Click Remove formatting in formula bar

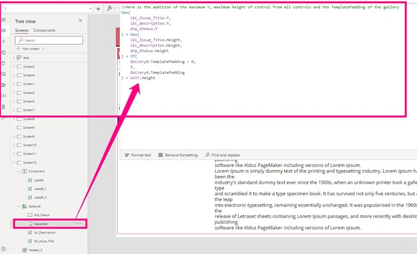[x=178, y=155]
